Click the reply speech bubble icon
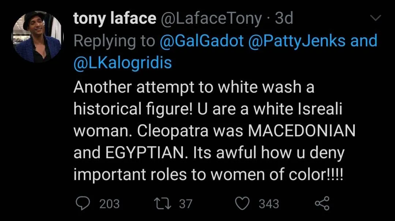The image size is (395, 221). [83, 203]
